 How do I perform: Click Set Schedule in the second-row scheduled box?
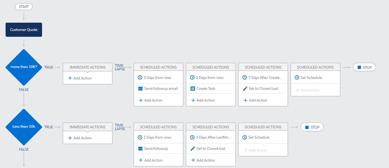tap(259, 137)
